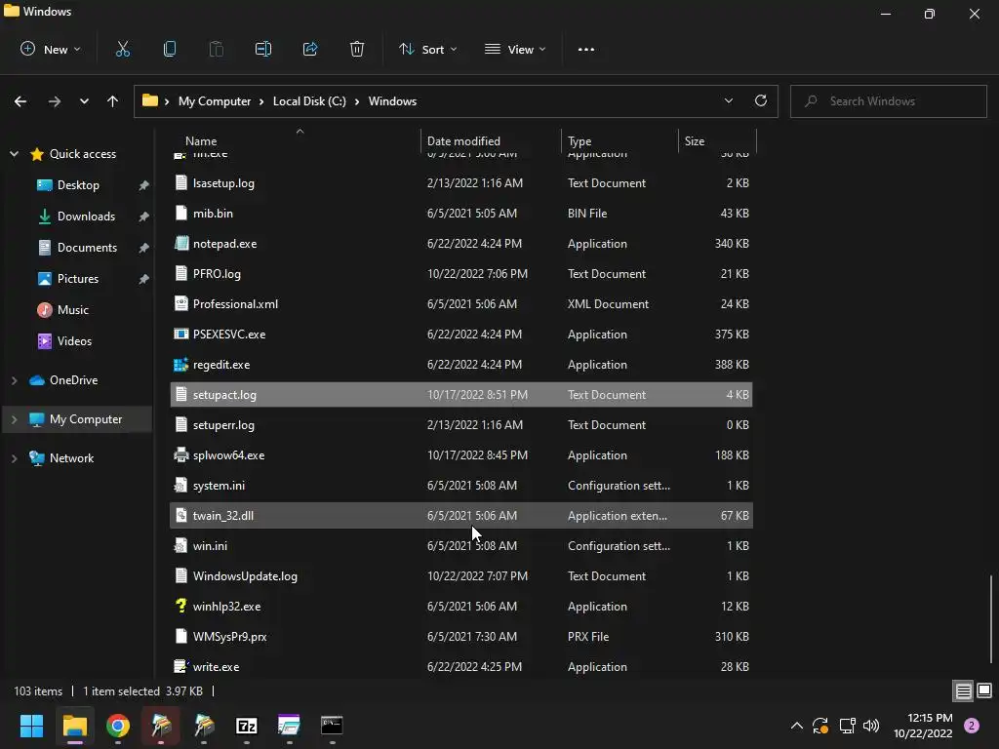Open the See more ellipsis menu

586,49
